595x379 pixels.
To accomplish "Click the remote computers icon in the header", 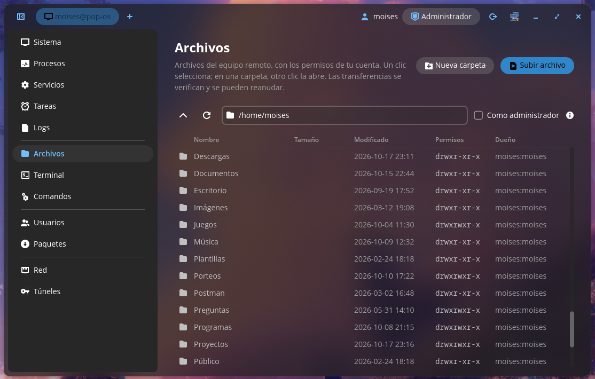I will 514,17.
